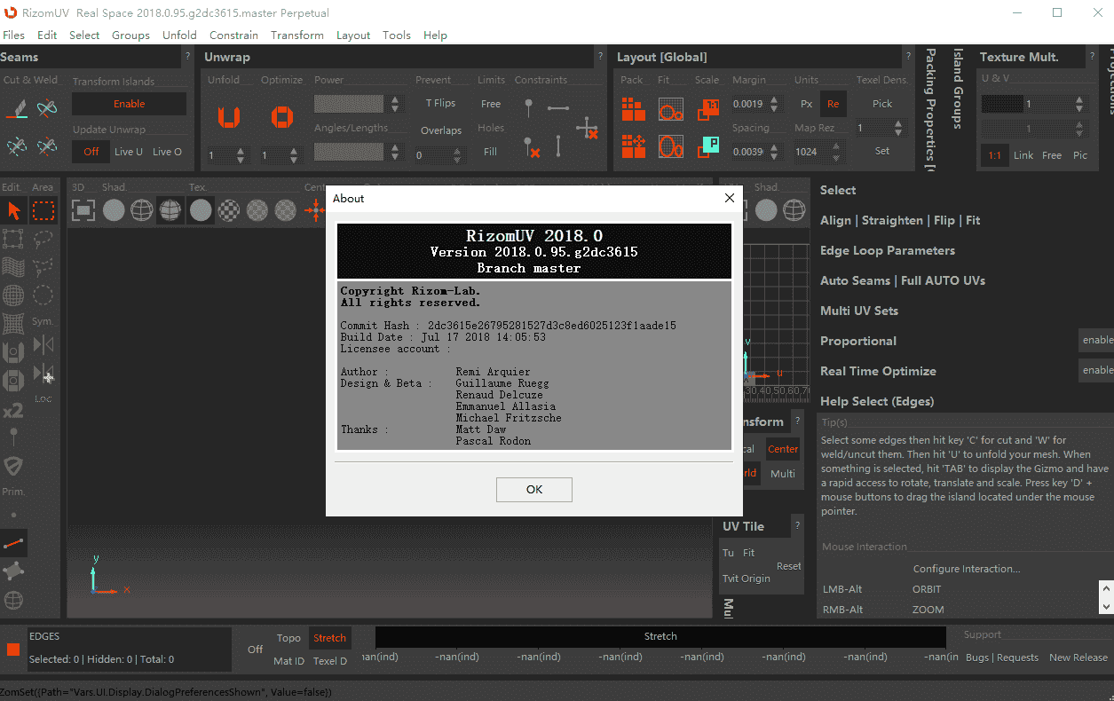Viewport: 1114px width, 701px height.
Task: Switch Units to Px
Action: (x=806, y=104)
